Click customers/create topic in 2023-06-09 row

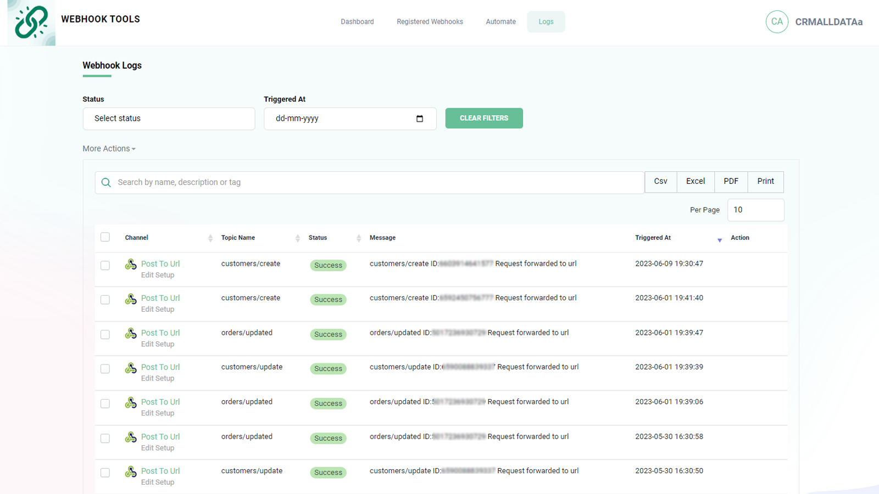coord(251,264)
